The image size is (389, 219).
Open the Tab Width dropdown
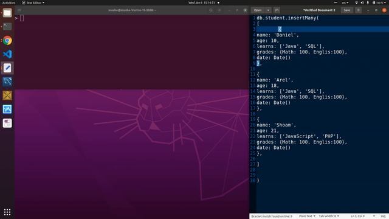tap(329, 217)
